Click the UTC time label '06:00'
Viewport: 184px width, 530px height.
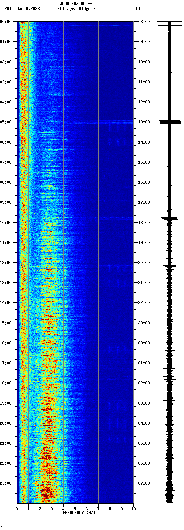tap(144, 463)
